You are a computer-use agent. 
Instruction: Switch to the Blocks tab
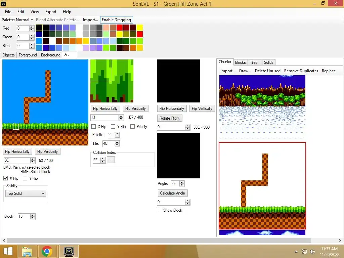(x=241, y=62)
